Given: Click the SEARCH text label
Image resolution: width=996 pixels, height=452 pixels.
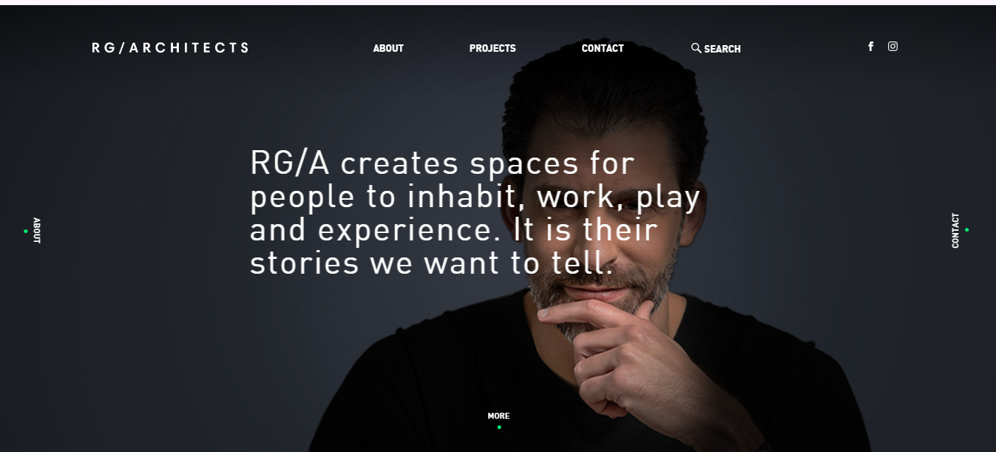Looking at the screenshot, I should point(722,49).
